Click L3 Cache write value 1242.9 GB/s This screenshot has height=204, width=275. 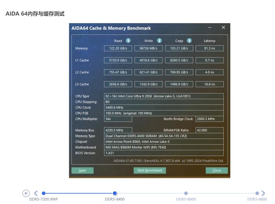coord(149,84)
